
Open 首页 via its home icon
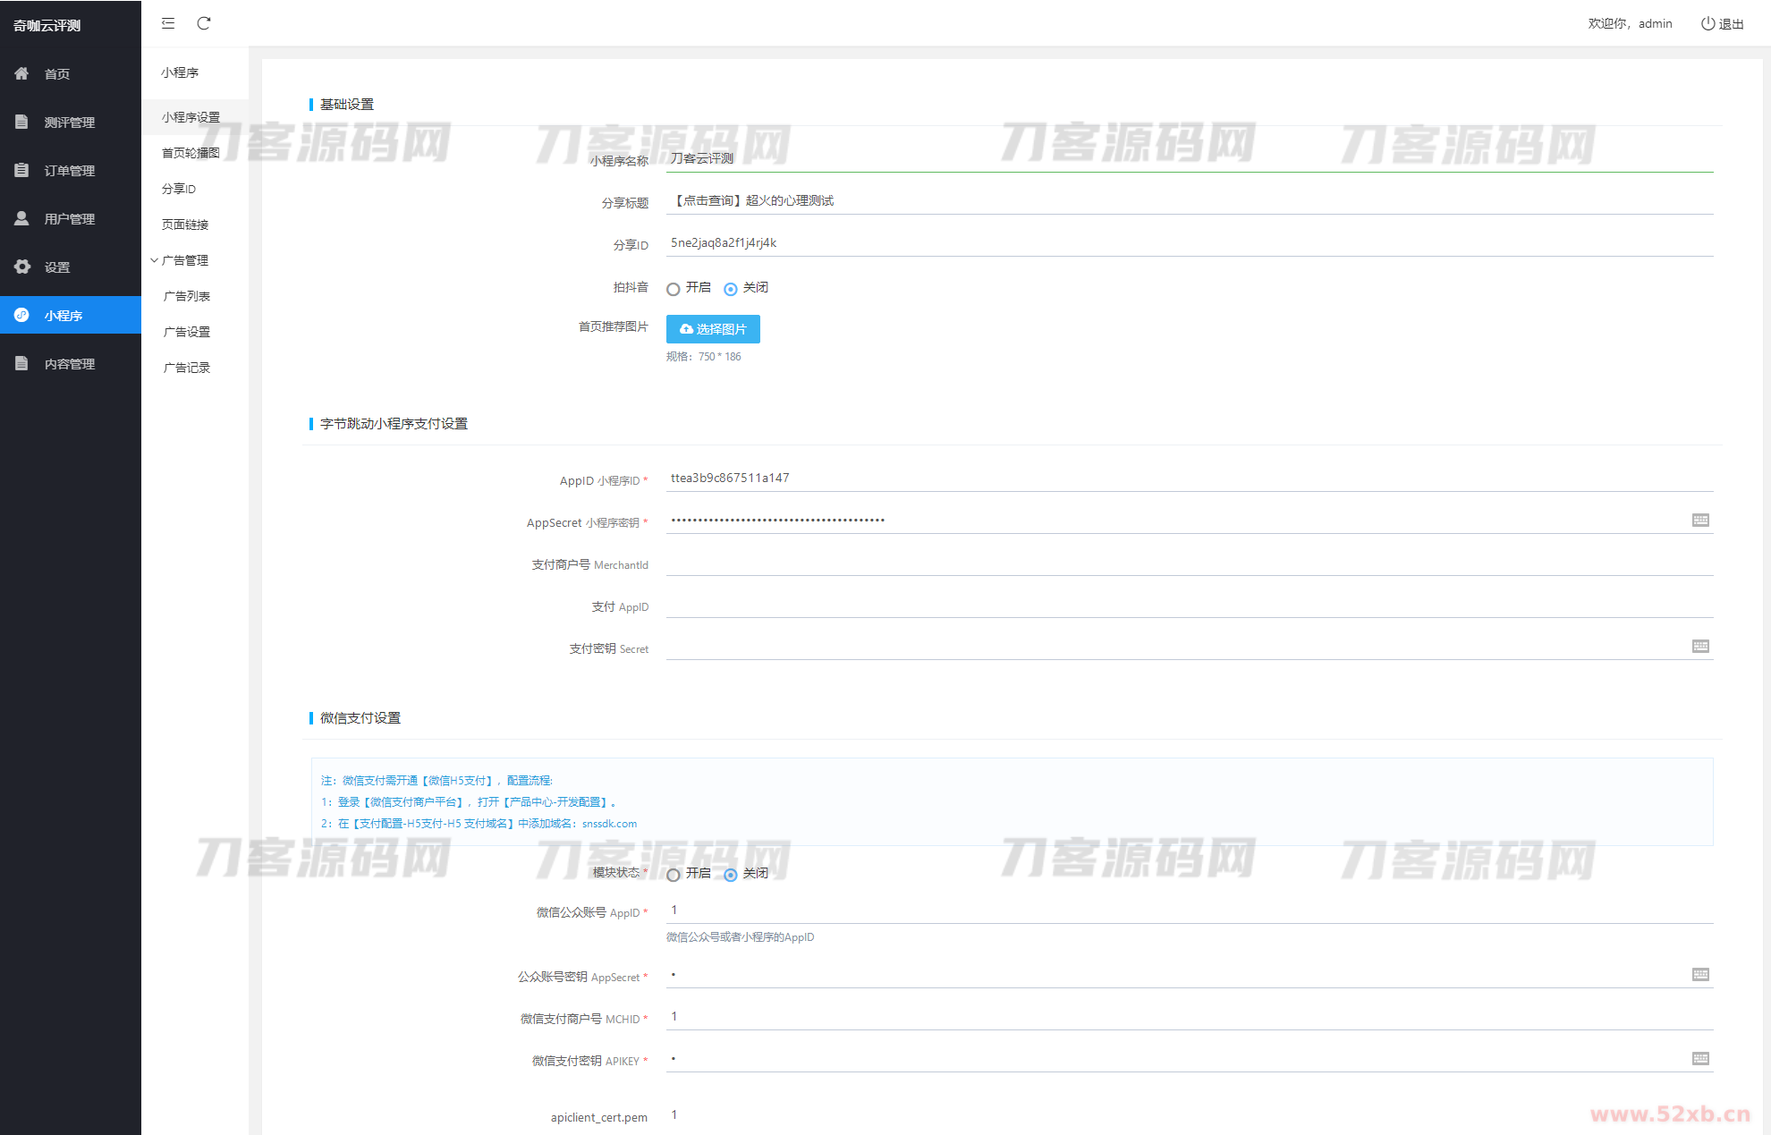22,73
